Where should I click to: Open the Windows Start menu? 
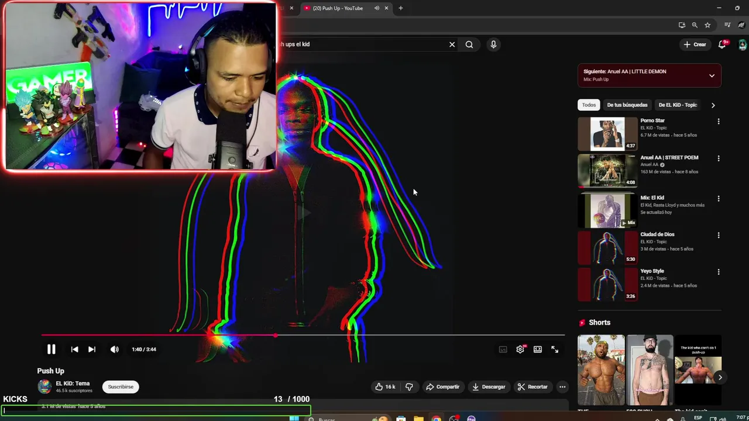[294, 418]
